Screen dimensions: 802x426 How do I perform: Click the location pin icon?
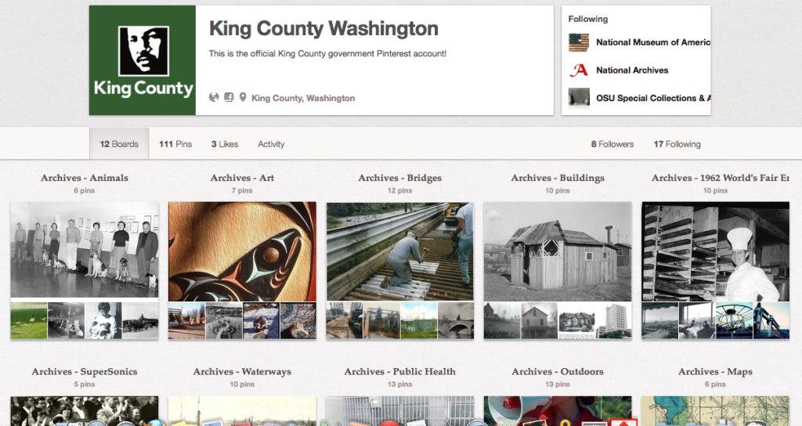point(243,97)
